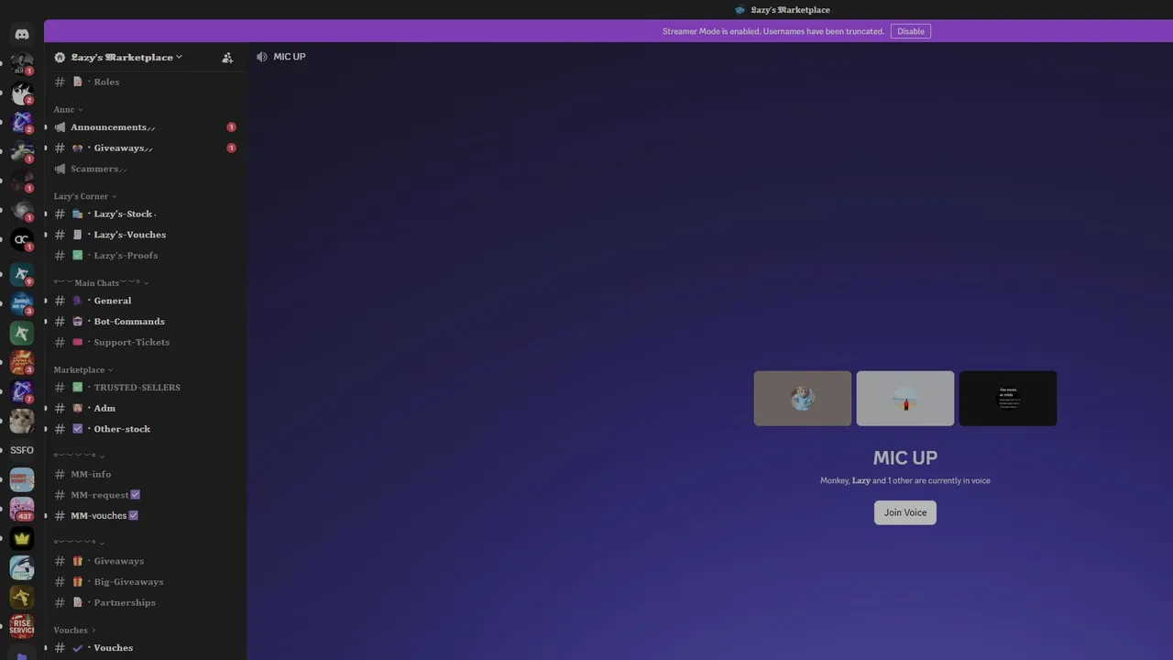Collapse the Main Chats category
Viewport: 1173px width, 660px height.
point(101,282)
